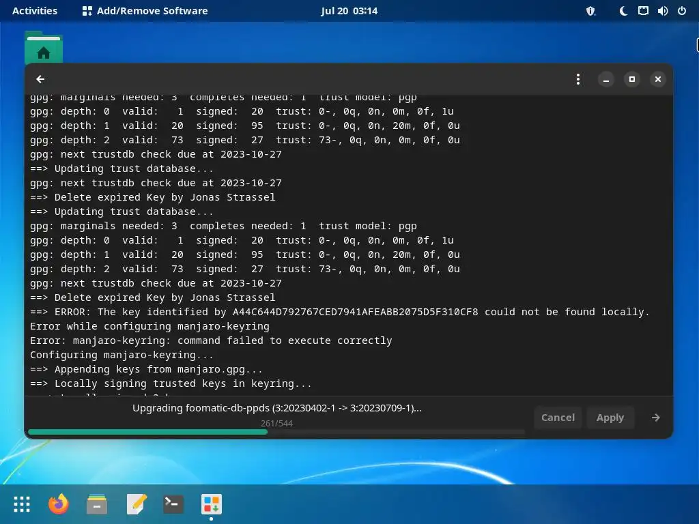Open the Home folder on desktop
The width and height of the screenshot is (699, 524).
coord(43,48)
